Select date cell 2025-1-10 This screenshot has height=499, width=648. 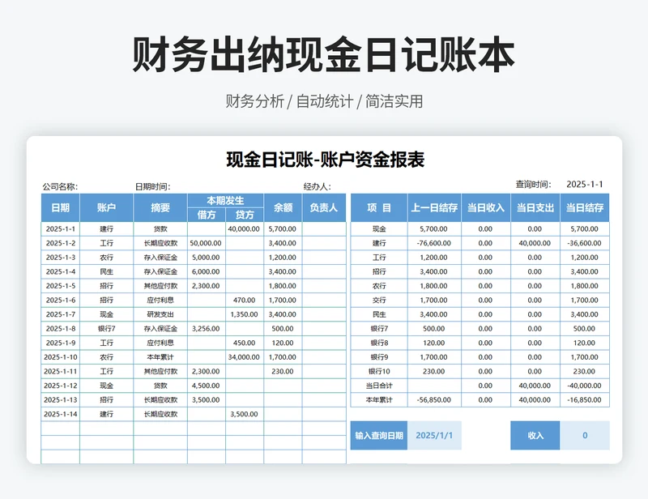click(60, 356)
